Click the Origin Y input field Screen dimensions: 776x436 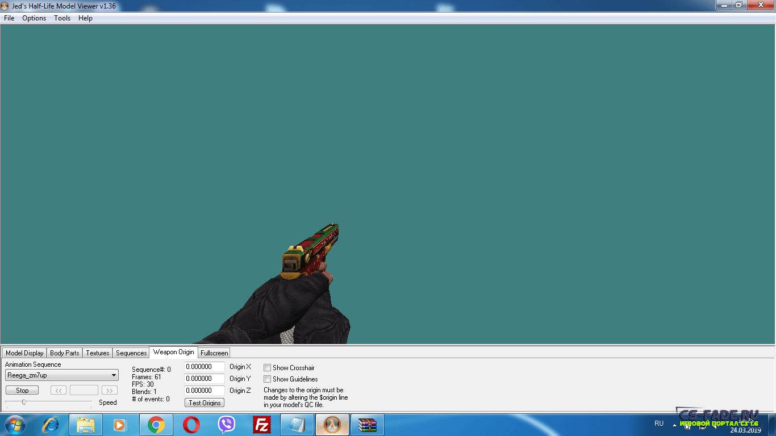tap(205, 379)
